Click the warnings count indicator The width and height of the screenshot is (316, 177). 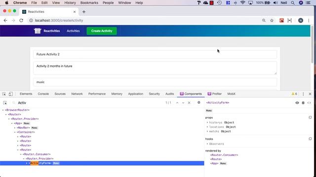[294, 94]
